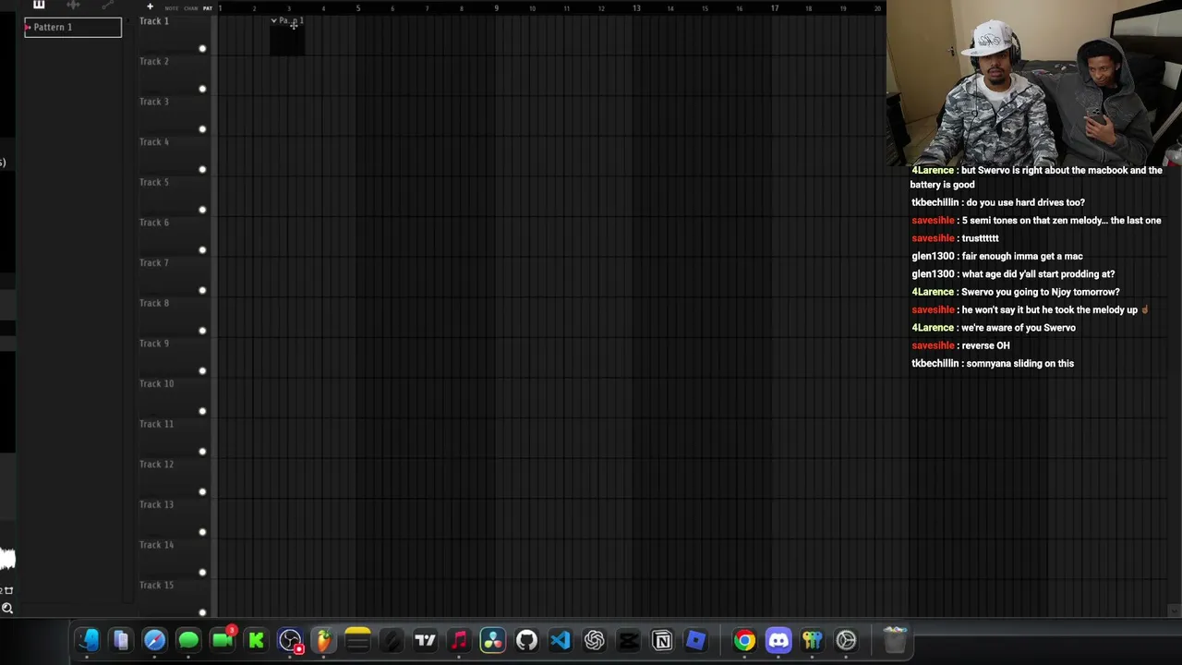Image resolution: width=1182 pixels, height=665 pixels.
Task: Open FaceTime from the dock
Action: click(223, 640)
